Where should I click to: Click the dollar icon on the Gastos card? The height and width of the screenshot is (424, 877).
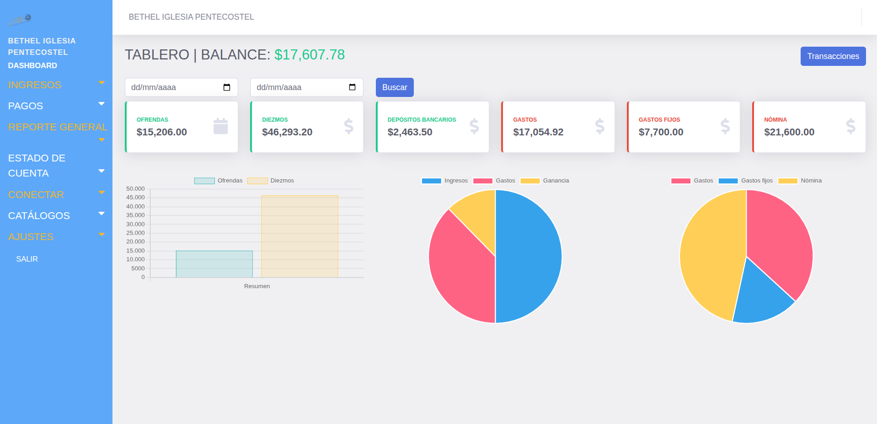tap(599, 126)
